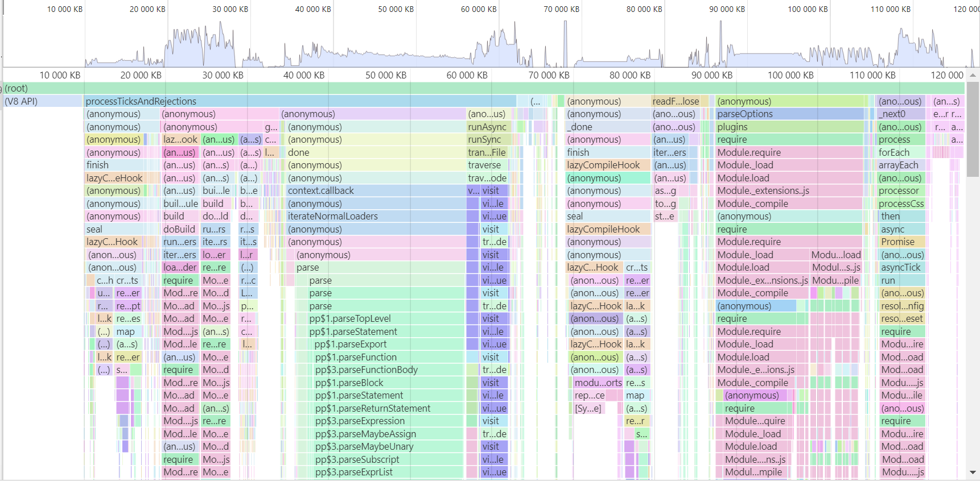
Task: Select the process frame
Action: 900,139
